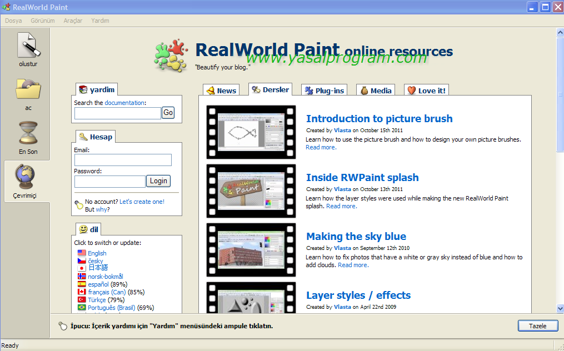Click the Let's create one! link

click(x=142, y=202)
